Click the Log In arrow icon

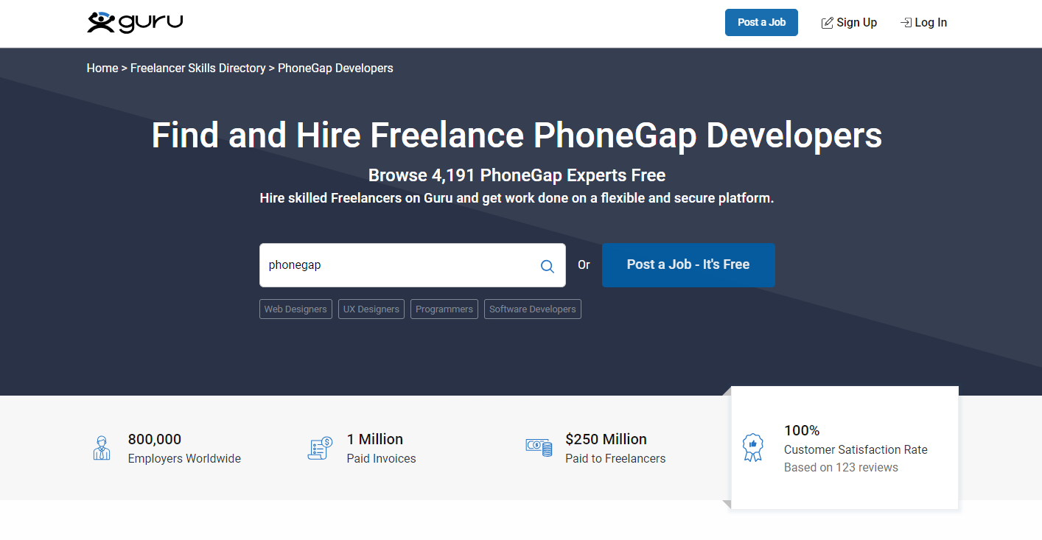coord(906,23)
